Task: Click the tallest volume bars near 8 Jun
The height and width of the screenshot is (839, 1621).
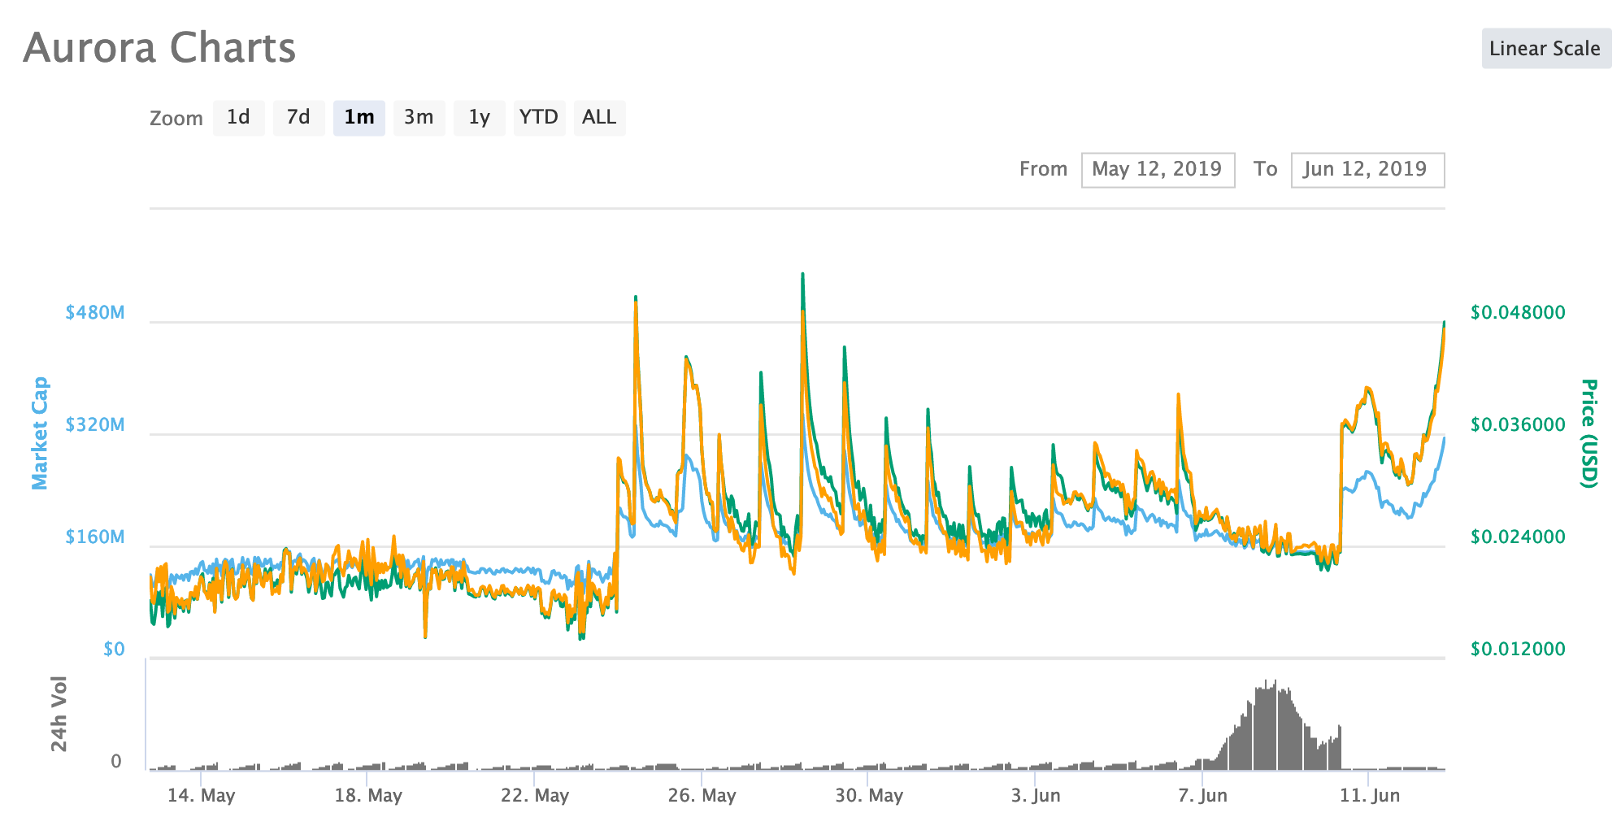Action: (1272, 726)
